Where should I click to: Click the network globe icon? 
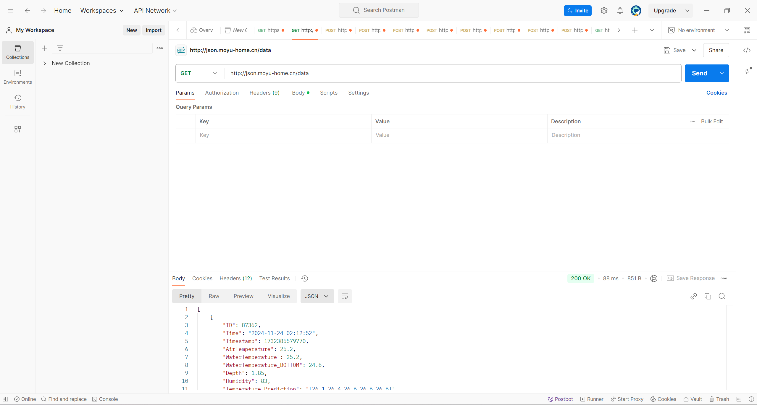tap(654, 278)
